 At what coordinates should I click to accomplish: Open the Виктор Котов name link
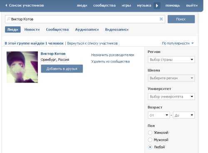[x=53, y=54]
